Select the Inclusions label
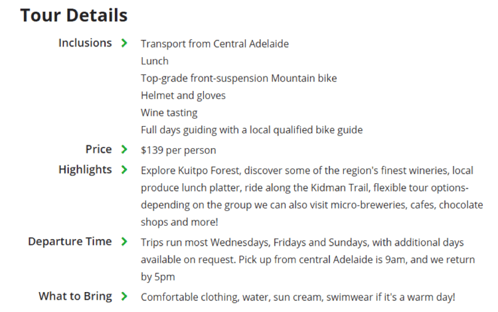The image size is (498, 312). pyautogui.click(x=85, y=43)
